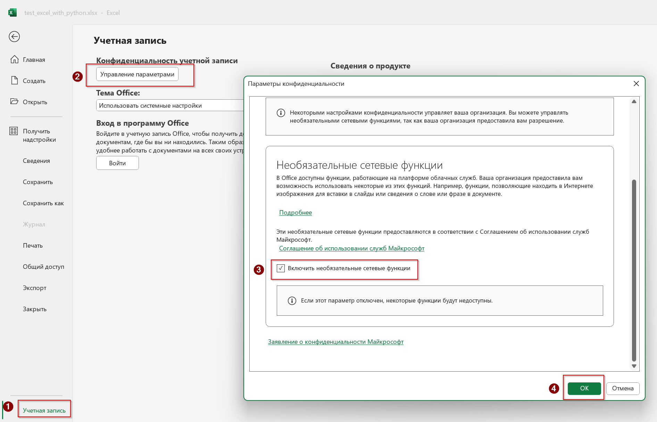Open Соглашение об использовании служб Майкрософт link
The image size is (657, 422).
pyautogui.click(x=352, y=248)
